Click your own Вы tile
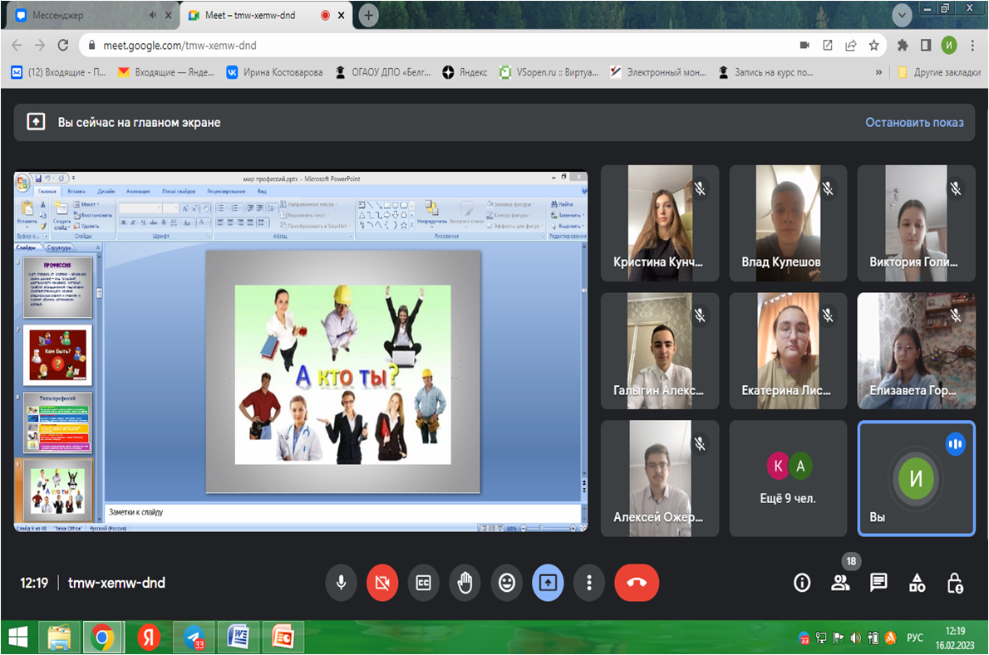The width and height of the screenshot is (989, 655). 917,479
